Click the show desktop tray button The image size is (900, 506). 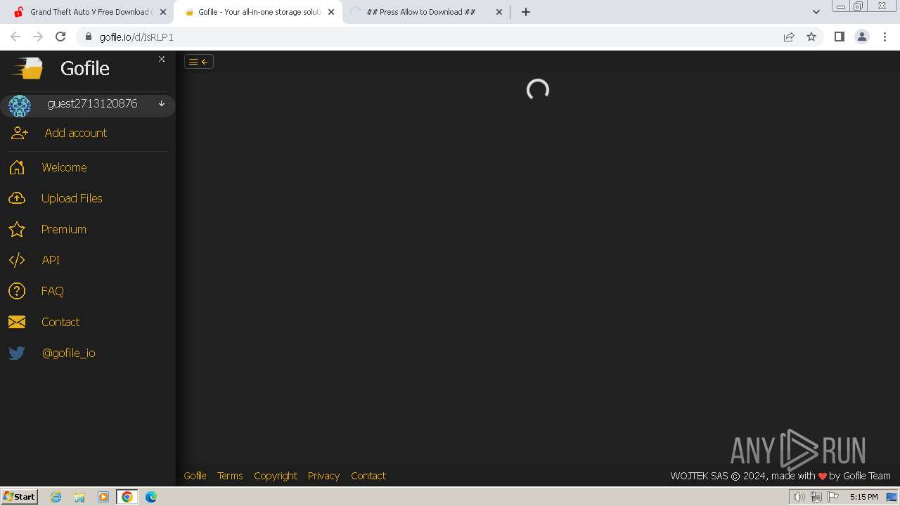[x=891, y=497]
